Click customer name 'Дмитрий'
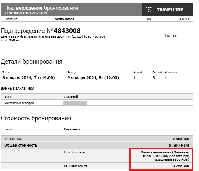The height and width of the screenshot is (171, 199). tap(71, 97)
